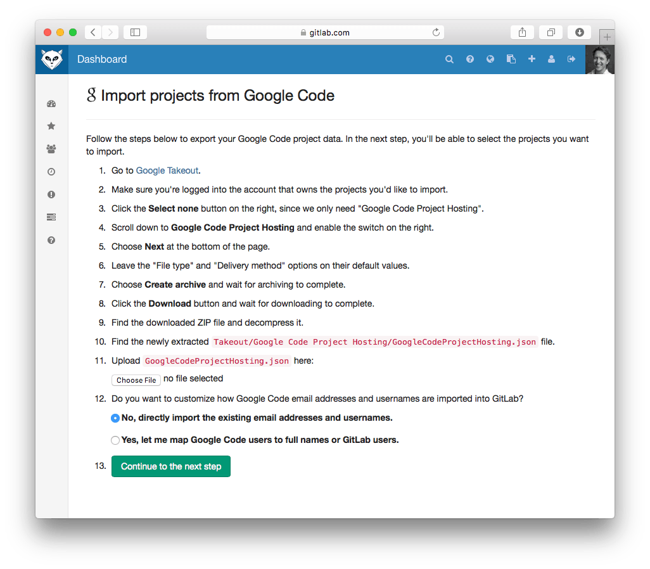Sign out using the exit arrow icon
Screen dimensions: 650x569
pyautogui.click(x=571, y=59)
